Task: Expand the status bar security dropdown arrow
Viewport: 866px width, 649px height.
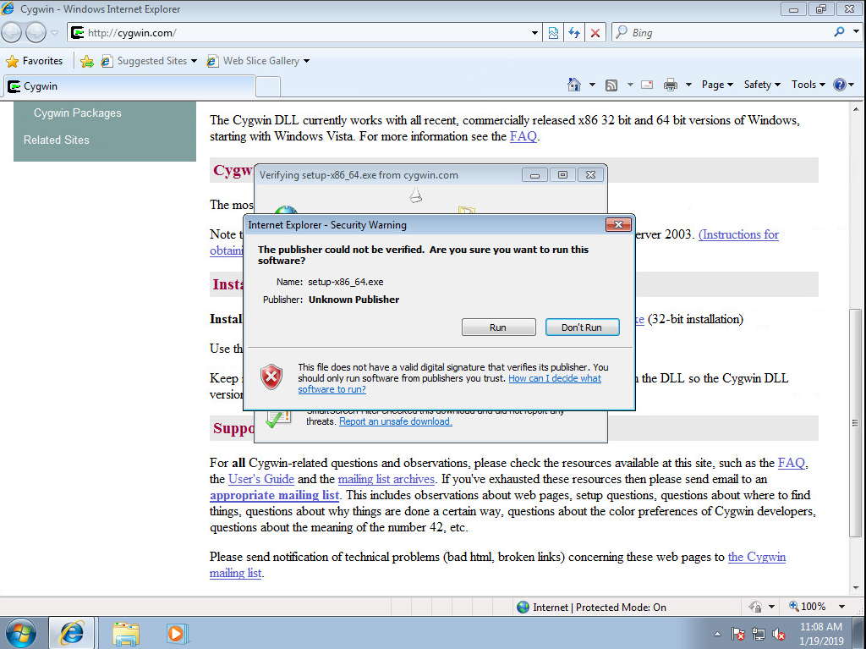Action: [771, 607]
